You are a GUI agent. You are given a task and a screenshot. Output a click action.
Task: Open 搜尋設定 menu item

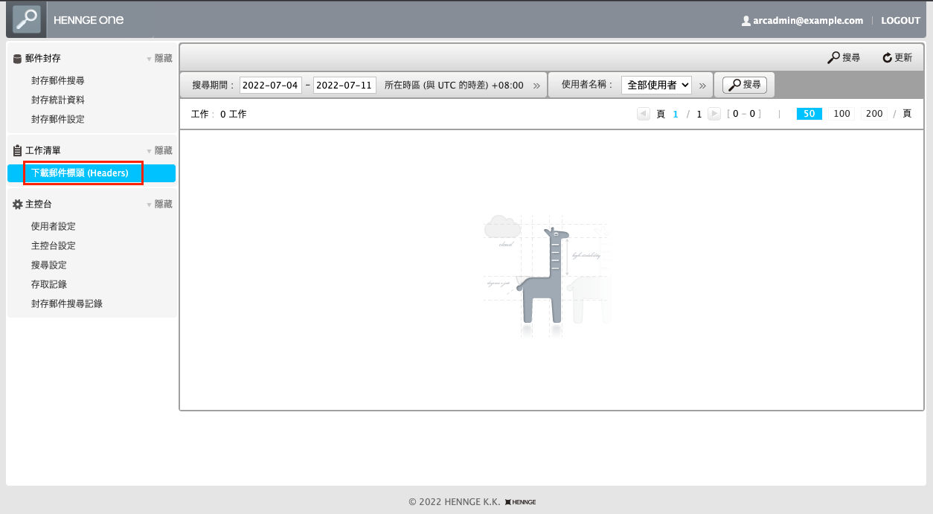49,265
